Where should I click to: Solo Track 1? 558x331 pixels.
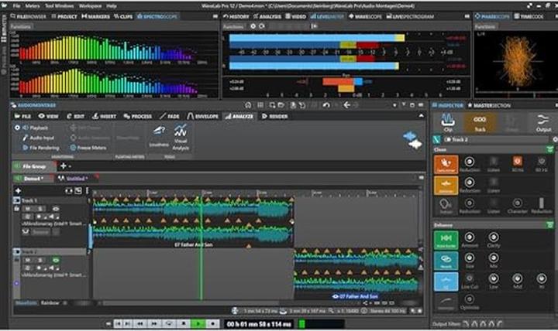tap(40, 209)
